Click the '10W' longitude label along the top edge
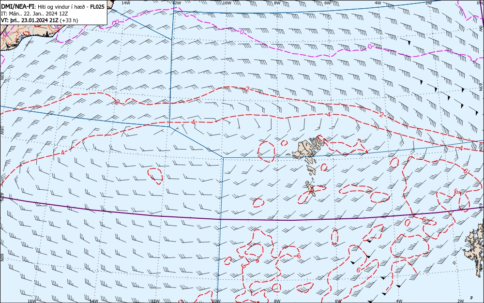 point(227,2)
